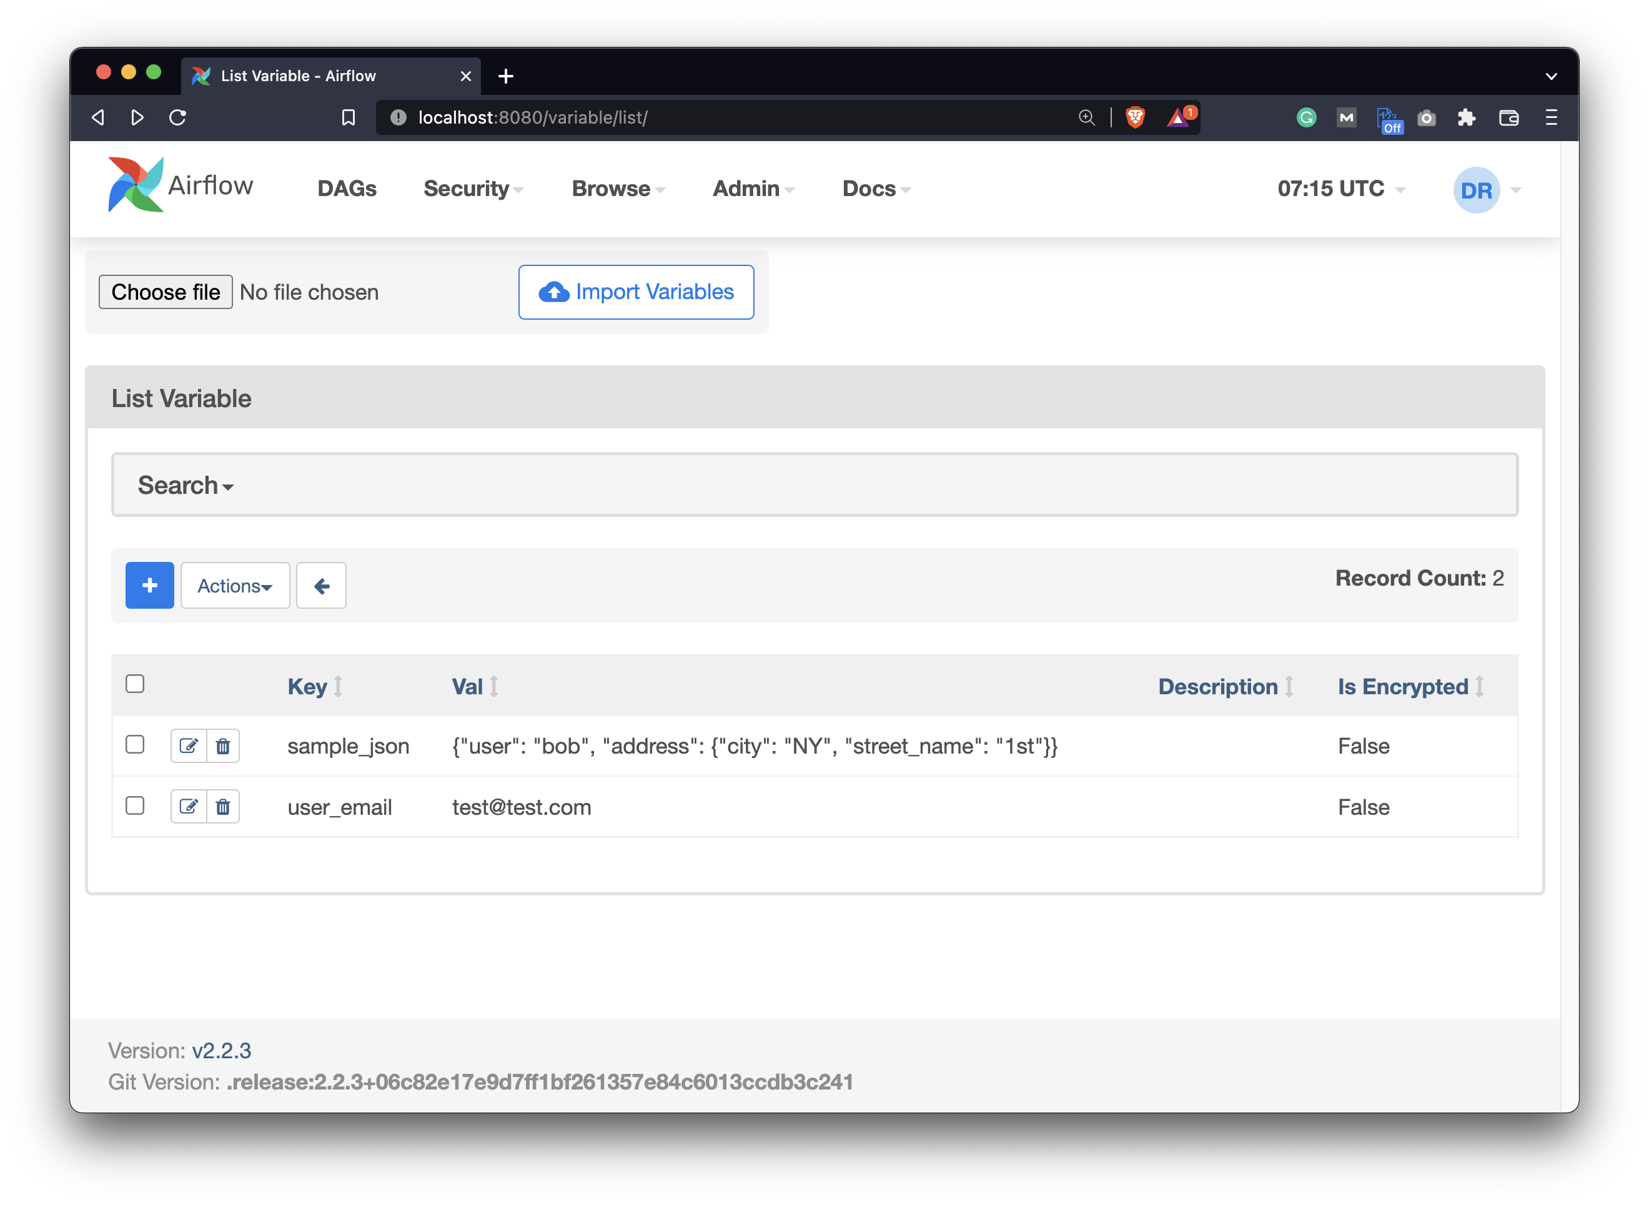Delete the sample_json variable via trash icon

click(x=223, y=745)
